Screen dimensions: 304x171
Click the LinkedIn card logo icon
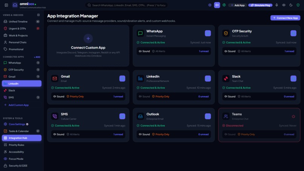tap(140, 79)
